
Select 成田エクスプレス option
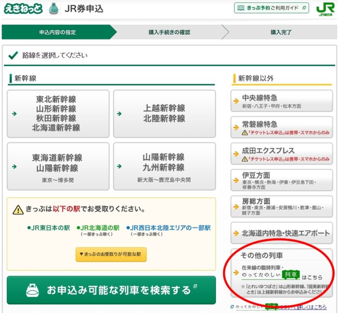coord(282,154)
